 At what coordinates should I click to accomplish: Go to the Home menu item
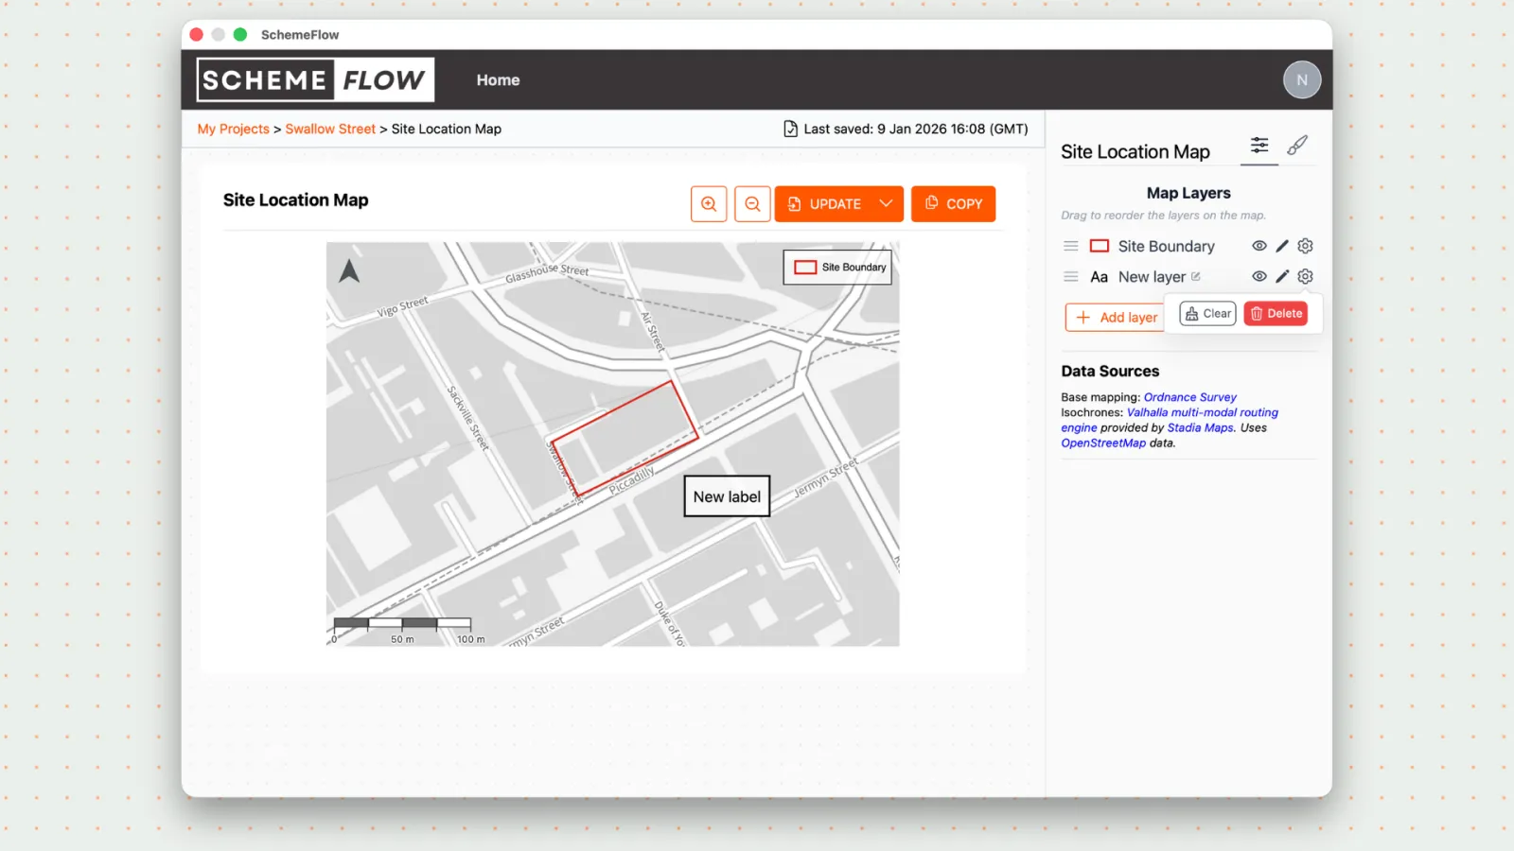(498, 80)
